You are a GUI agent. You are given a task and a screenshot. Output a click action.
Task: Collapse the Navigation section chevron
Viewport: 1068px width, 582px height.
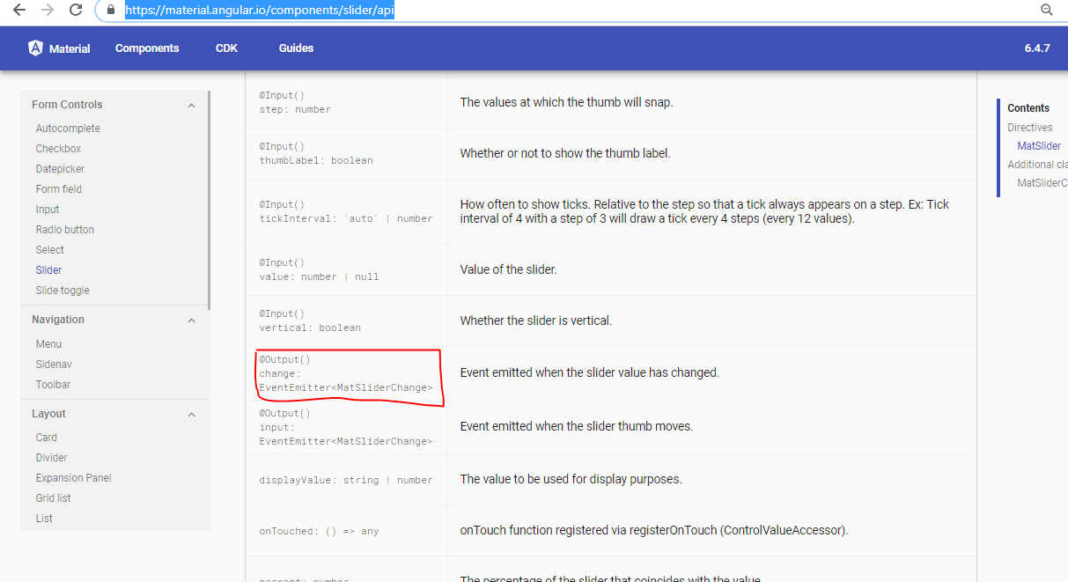coord(191,320)
